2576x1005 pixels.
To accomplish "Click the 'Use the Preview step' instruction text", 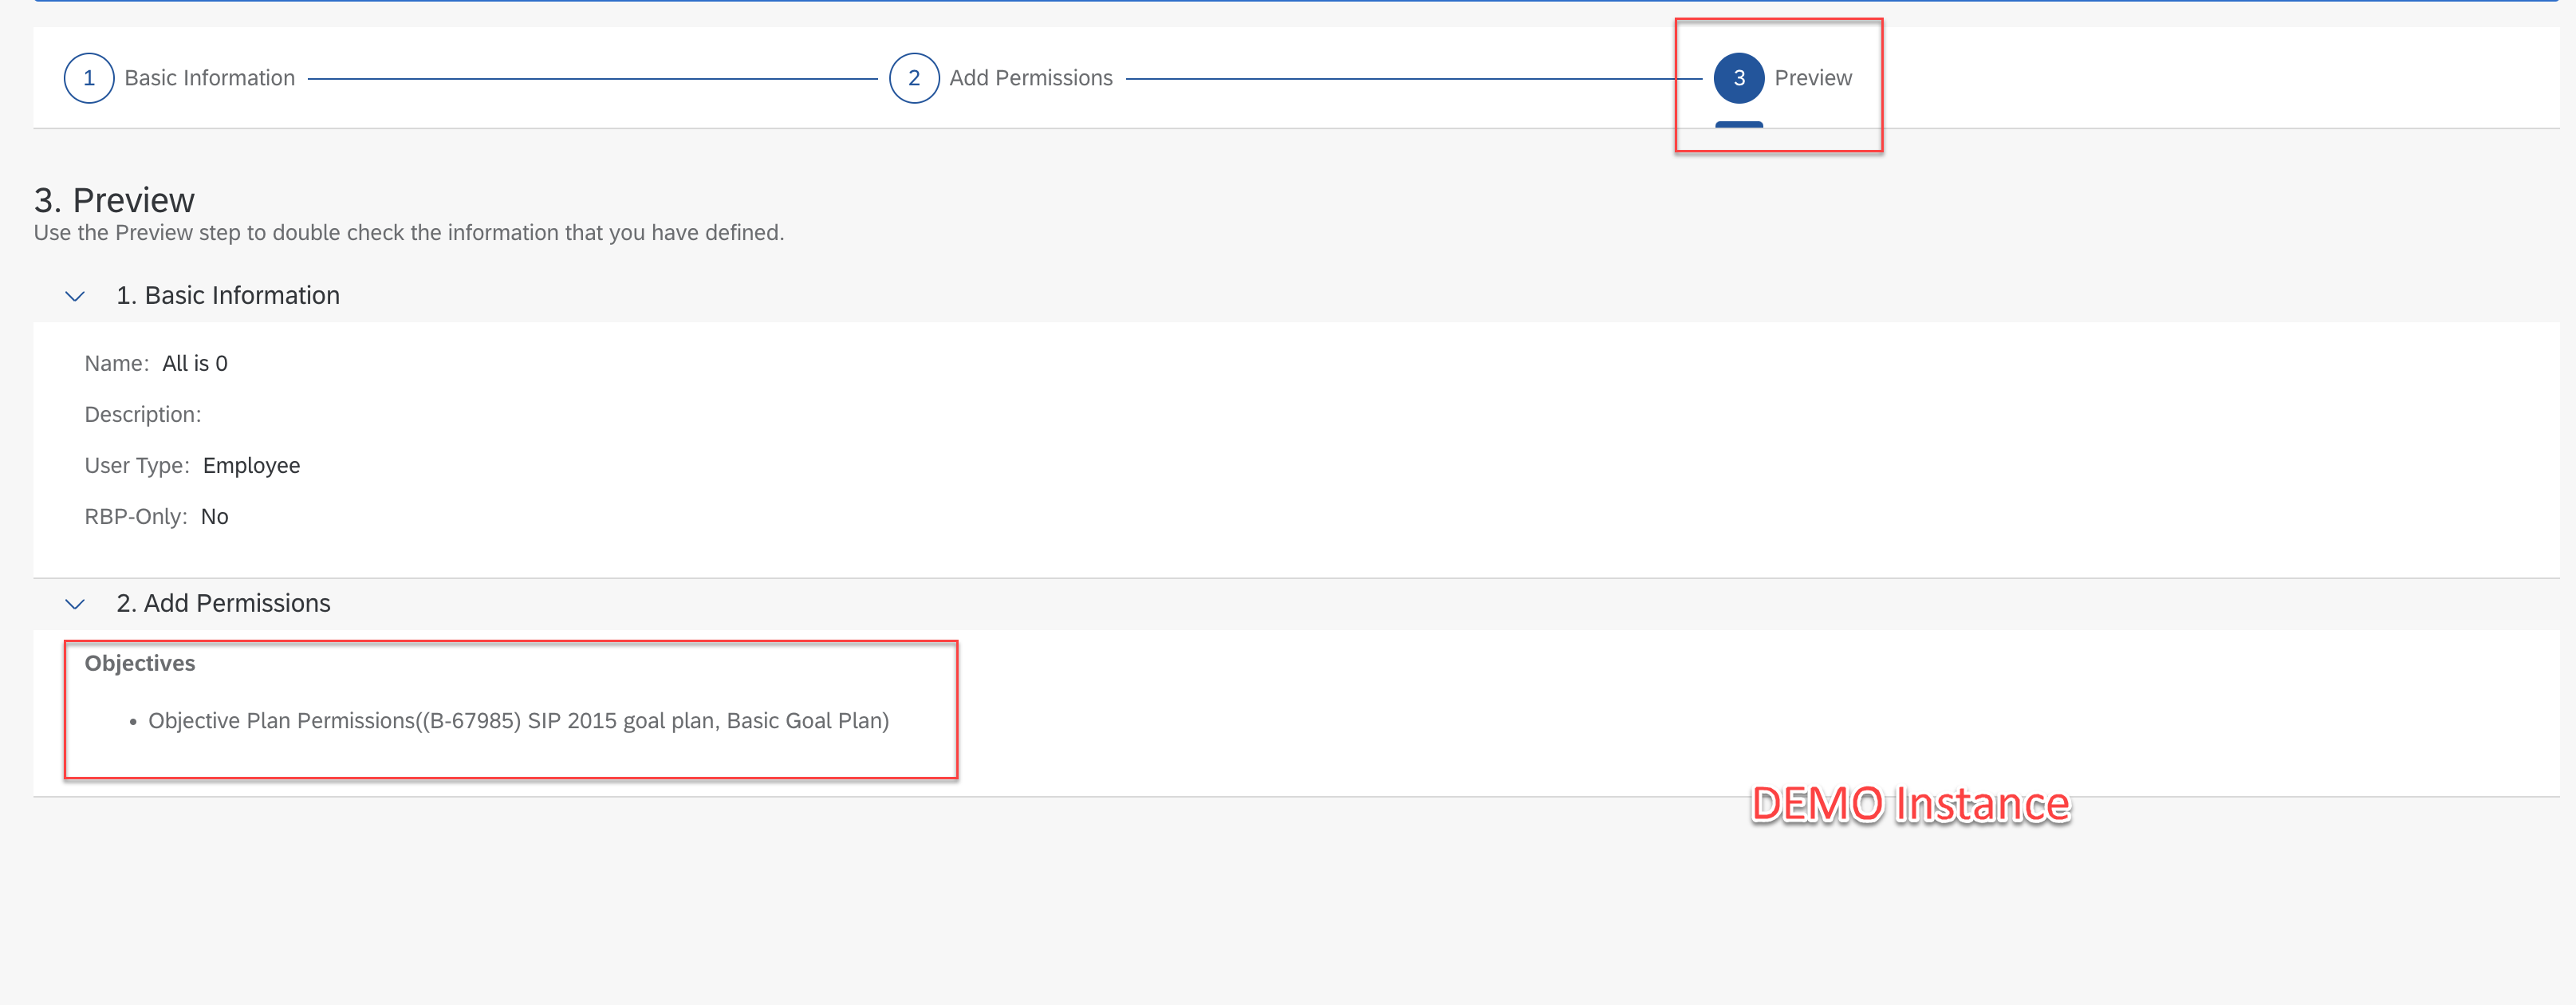I will (x=409, y=233).
